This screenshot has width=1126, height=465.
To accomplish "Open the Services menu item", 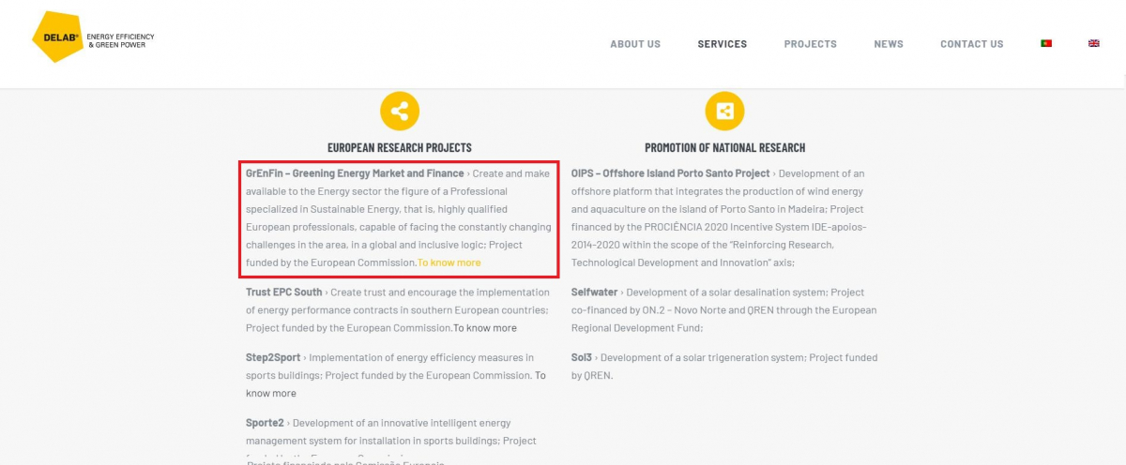I will [723, 44].
